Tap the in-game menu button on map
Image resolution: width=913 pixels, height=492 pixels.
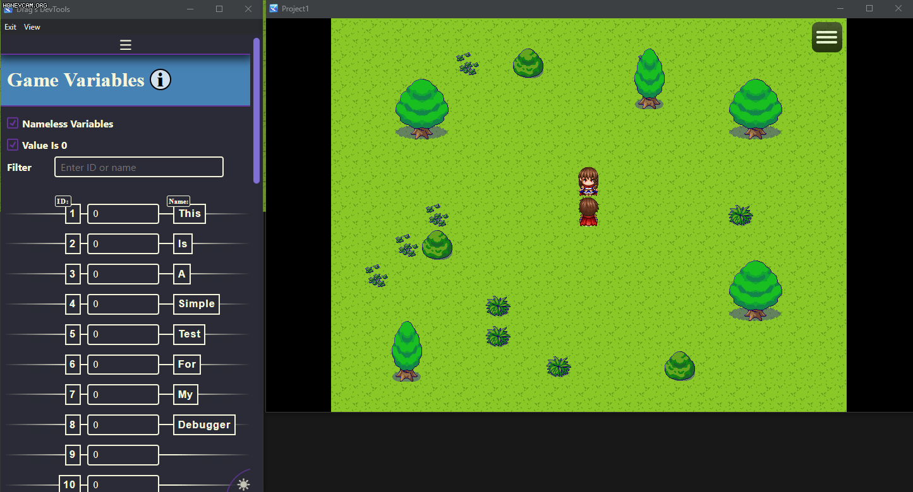[826, 37]
